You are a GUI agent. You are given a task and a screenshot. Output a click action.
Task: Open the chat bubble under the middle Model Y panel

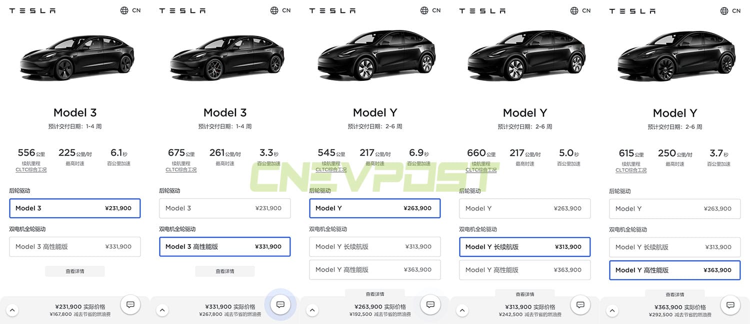pos(430,305)
